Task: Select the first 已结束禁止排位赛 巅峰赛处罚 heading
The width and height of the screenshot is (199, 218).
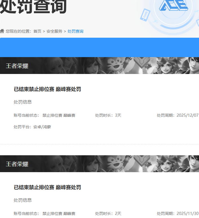Action: tap(47, 89)
